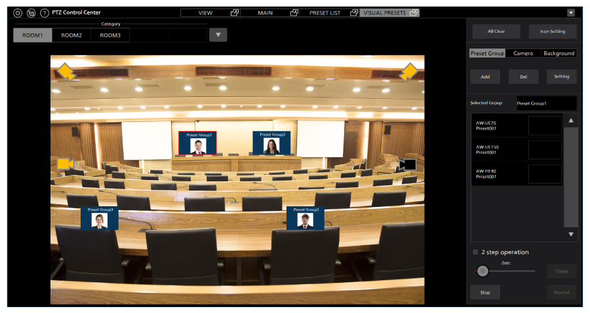
Task: Click the Add button
Action: [485, 77]
